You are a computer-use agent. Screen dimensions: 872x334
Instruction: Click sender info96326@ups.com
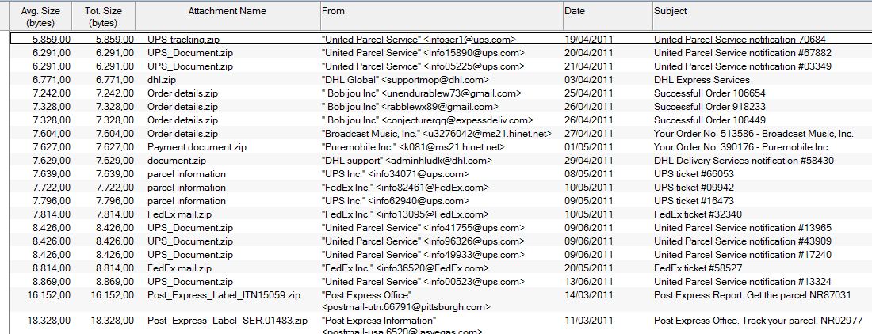[474, 241]
